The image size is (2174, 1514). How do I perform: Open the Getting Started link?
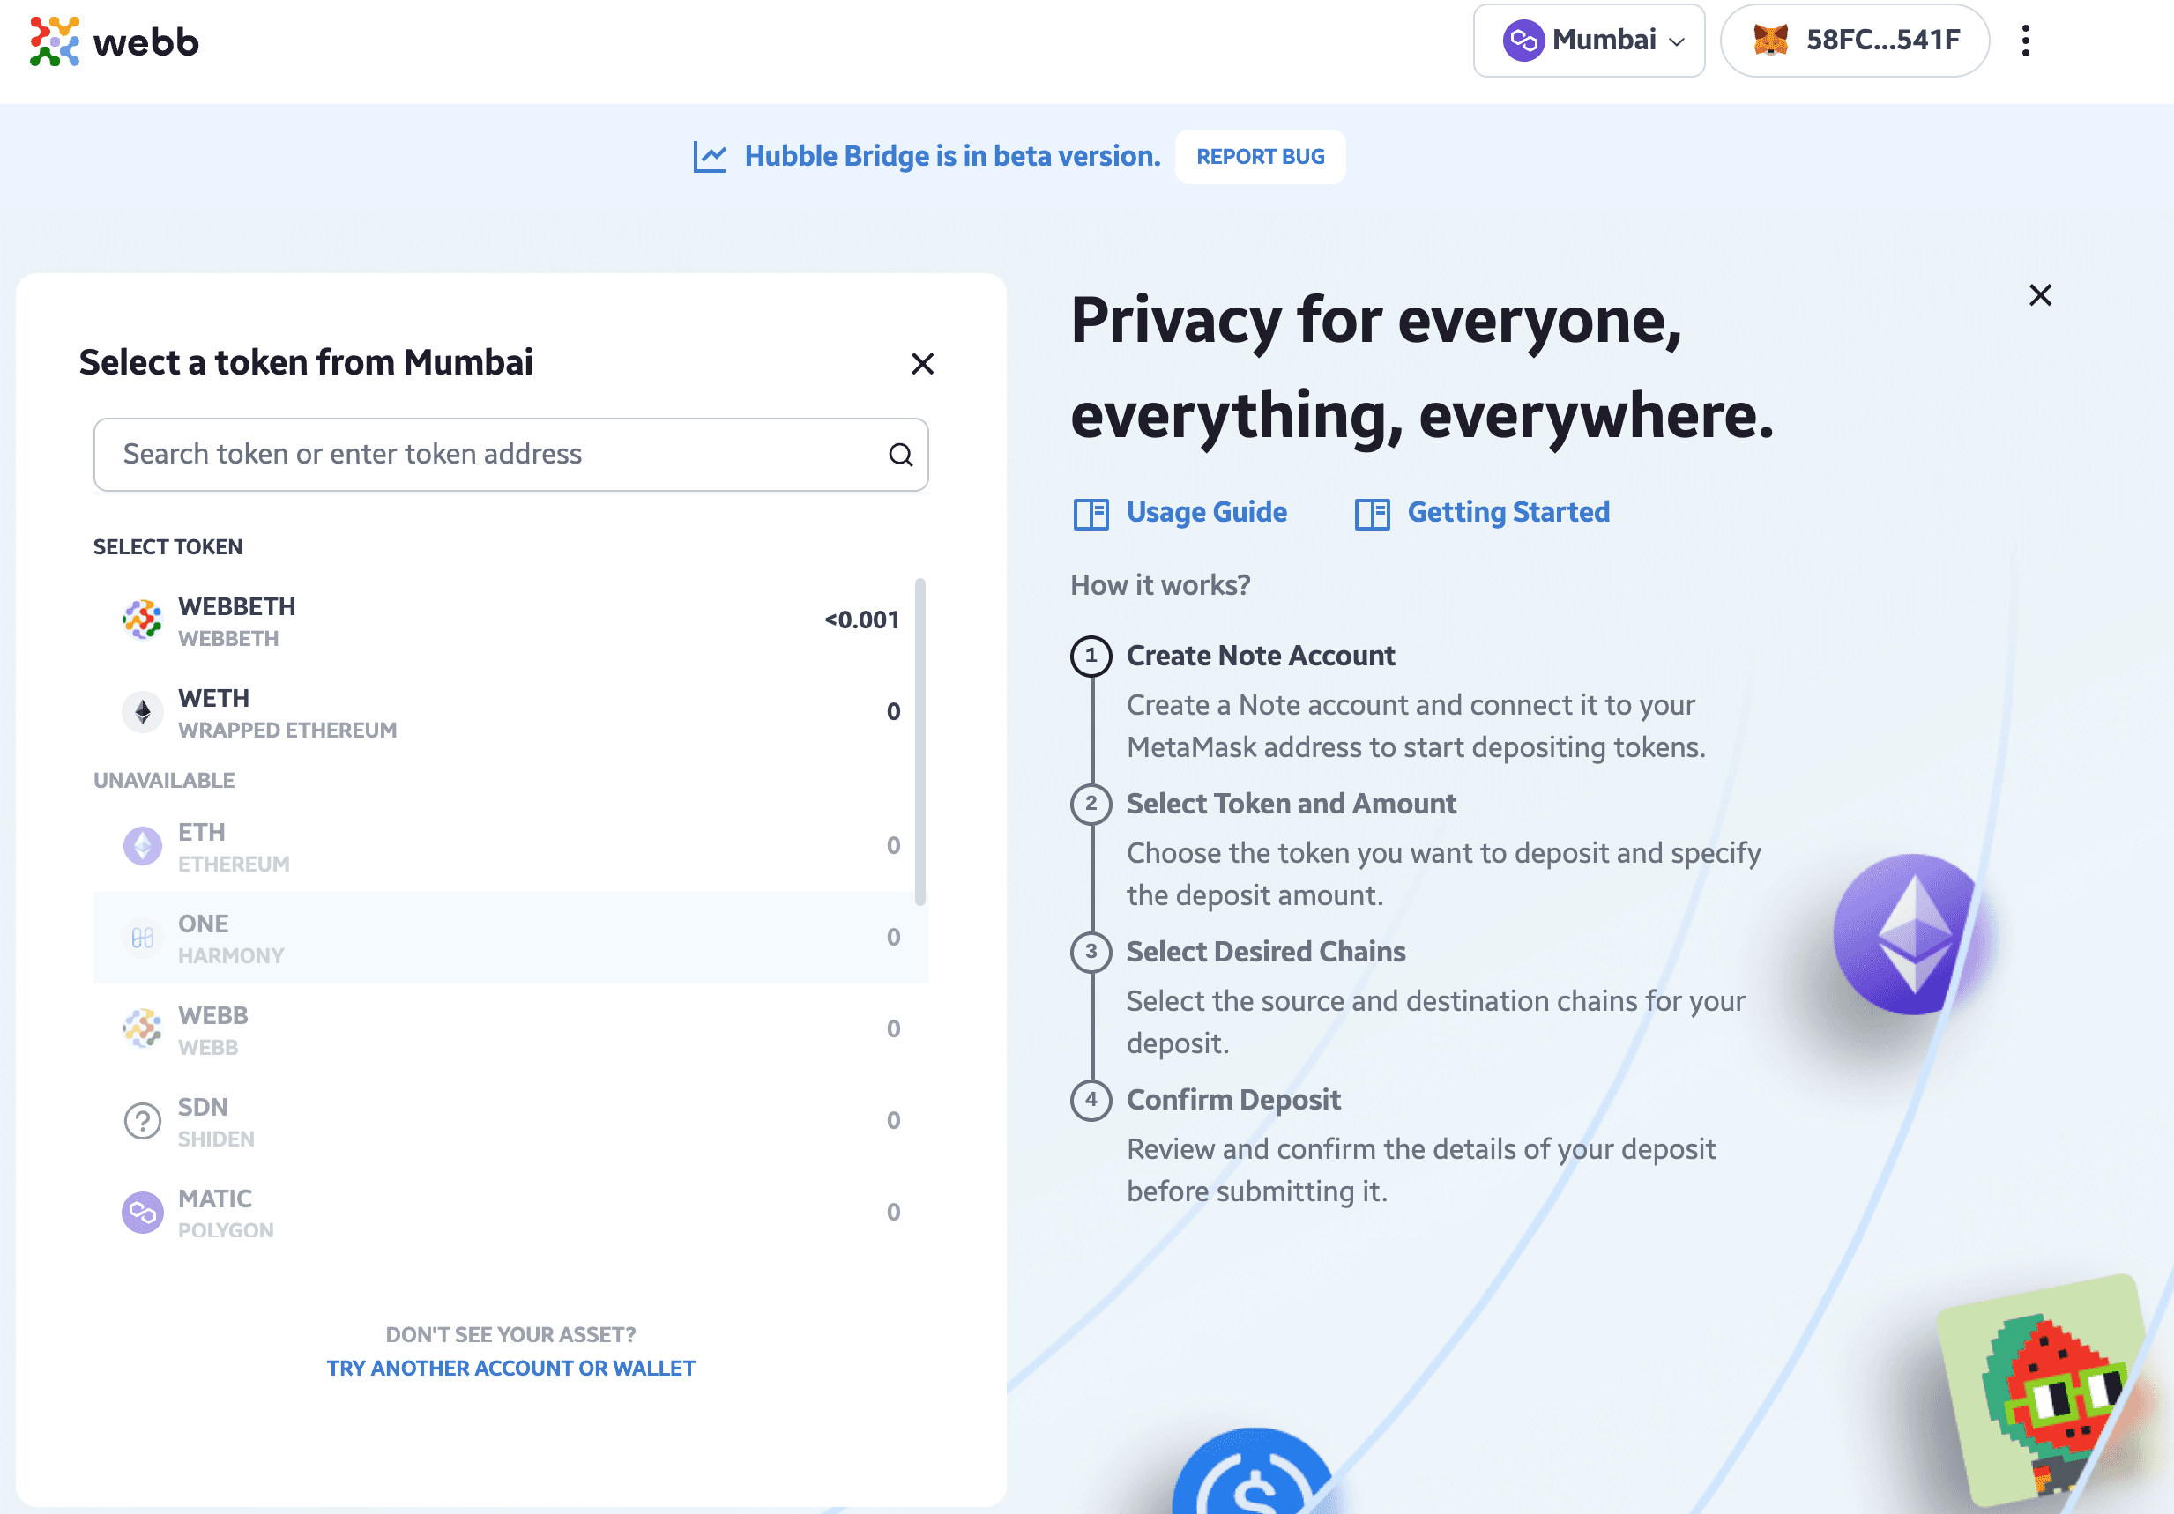tap(1508, 512)
